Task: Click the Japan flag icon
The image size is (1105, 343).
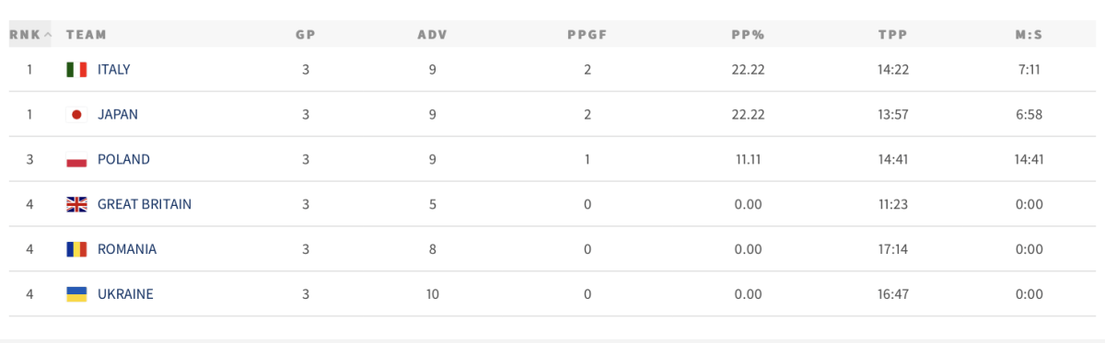Action: click(76, 115)
